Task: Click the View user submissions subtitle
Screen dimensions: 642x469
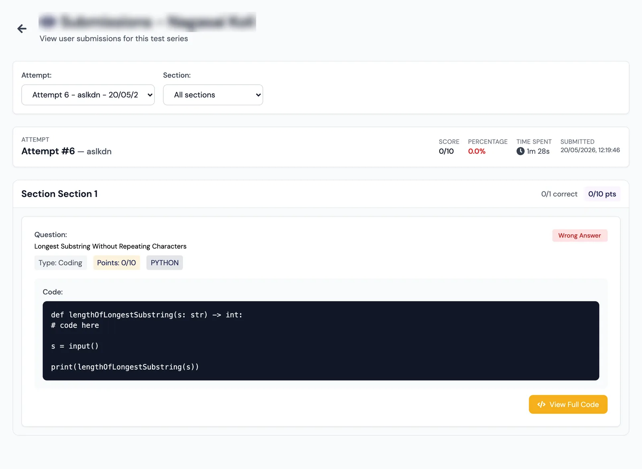Action: point(114,39)
